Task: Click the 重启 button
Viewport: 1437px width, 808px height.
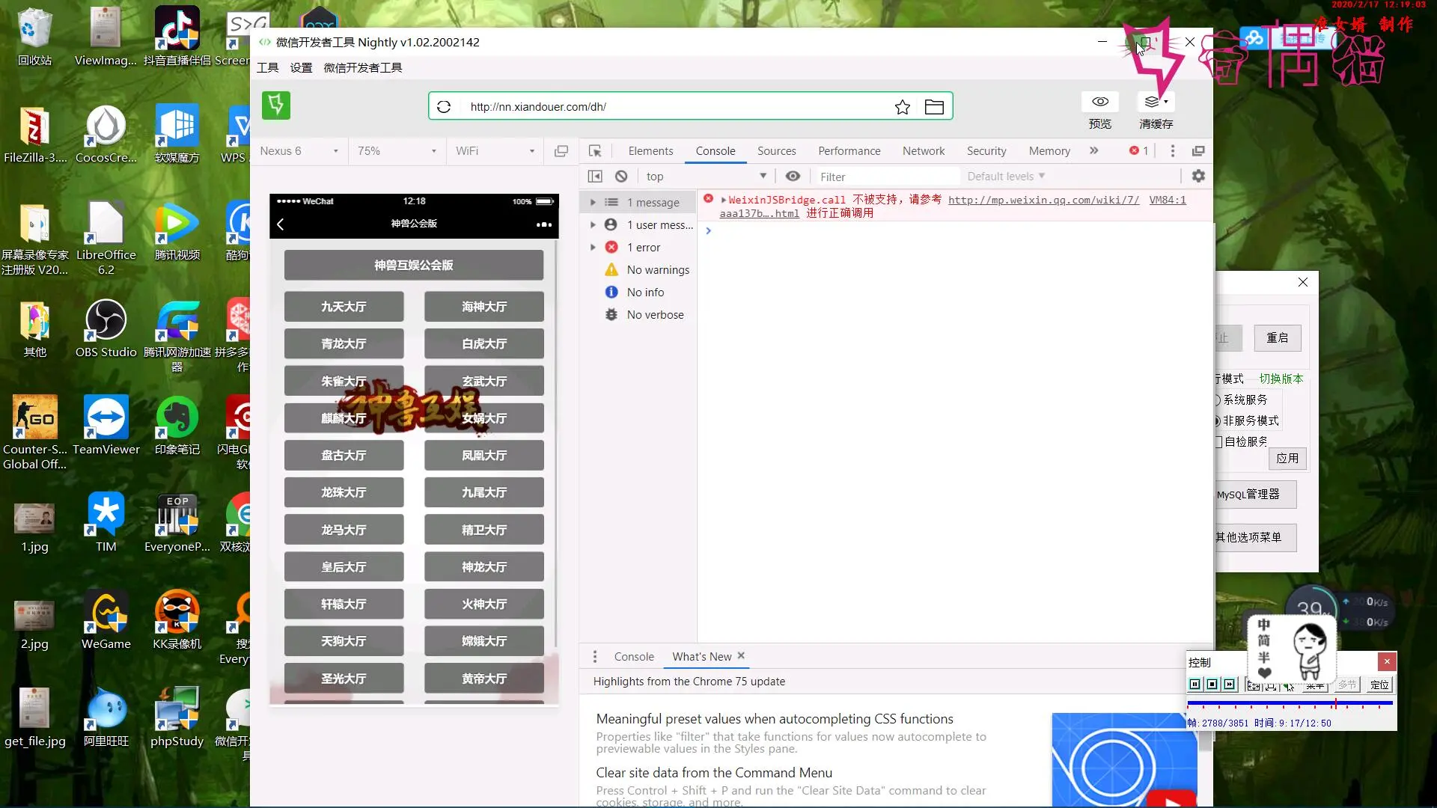Action: 1277,338
